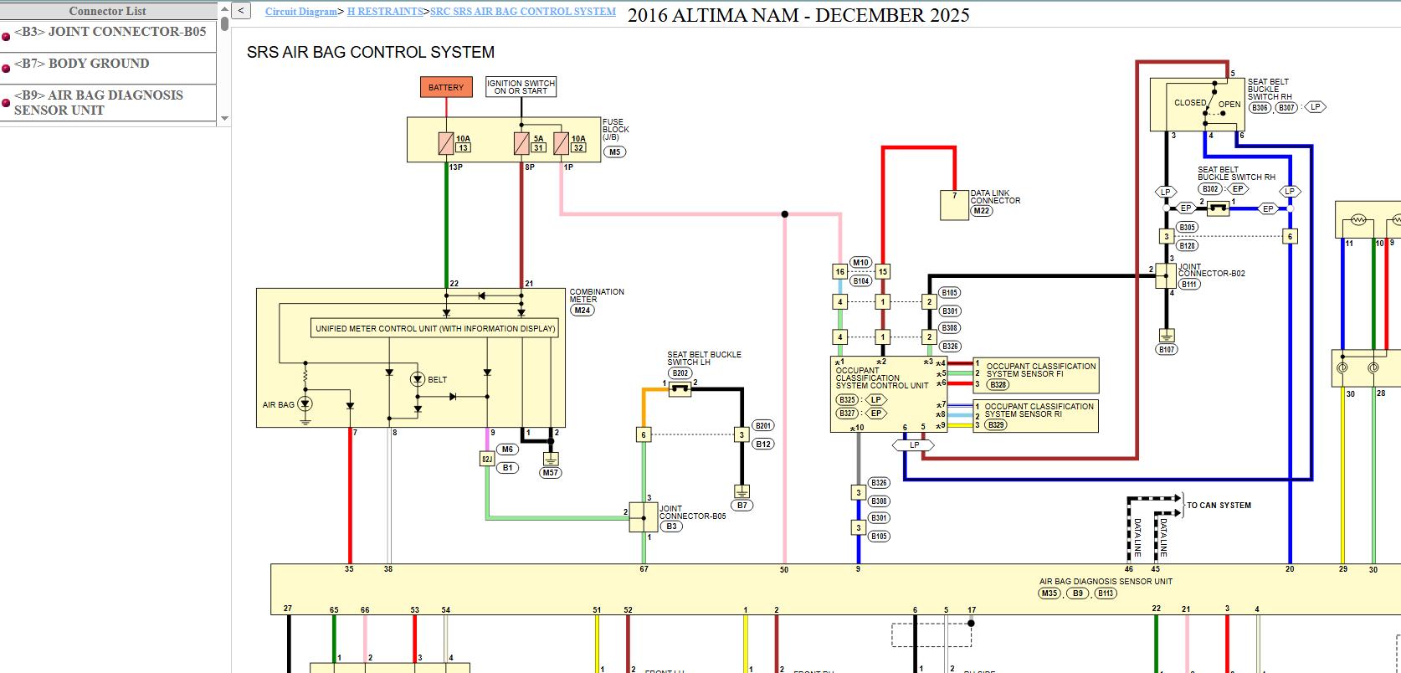Screen dimensions: 1401x673
Task: Click the connector list scrollbar thumb
Action: click(224, 23)
